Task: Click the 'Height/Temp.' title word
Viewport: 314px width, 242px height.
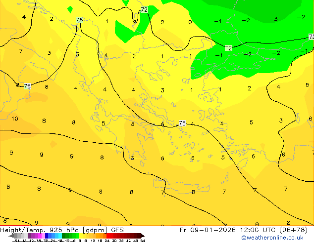Action: coord(24,230)
